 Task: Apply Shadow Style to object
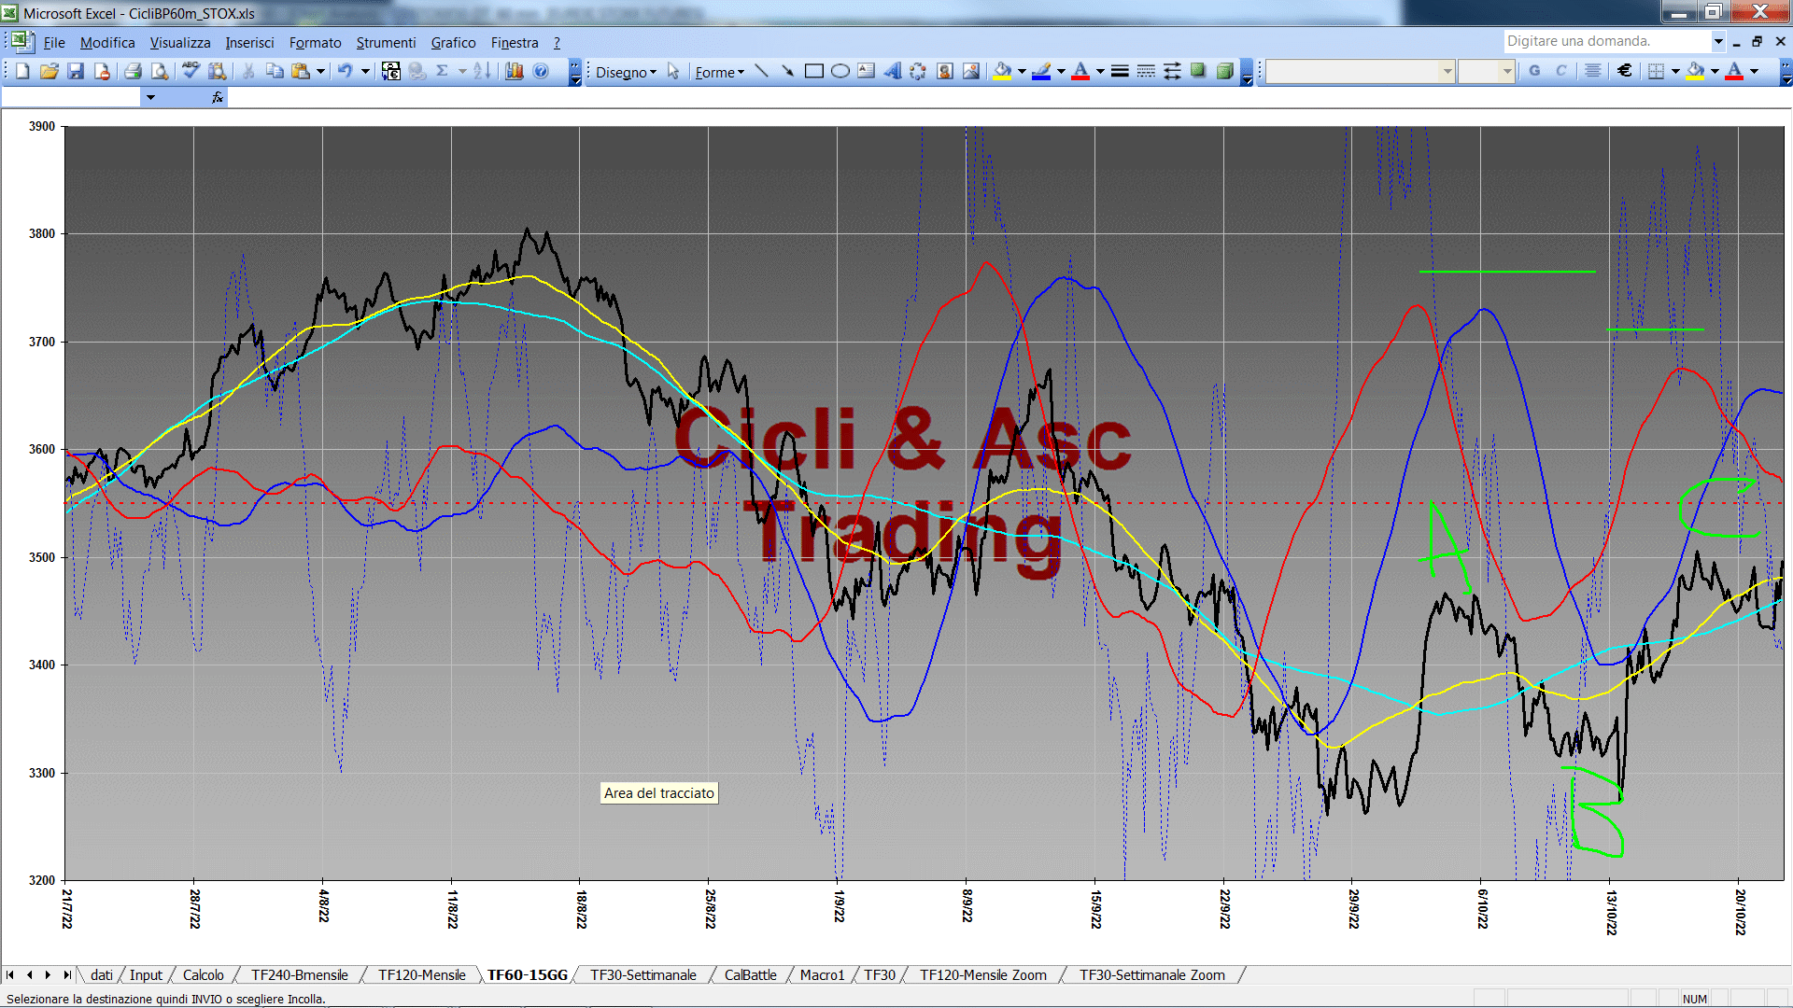tap(1198, 71)
